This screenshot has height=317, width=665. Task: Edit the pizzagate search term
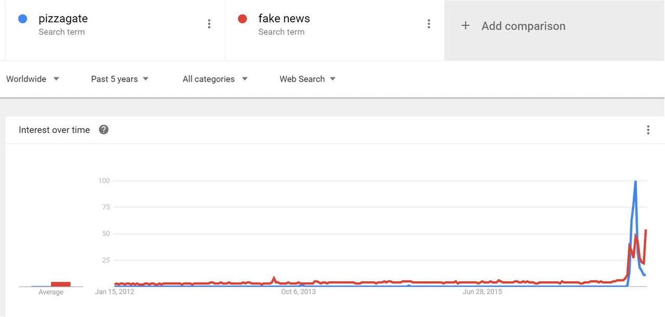tap(63, 19)
